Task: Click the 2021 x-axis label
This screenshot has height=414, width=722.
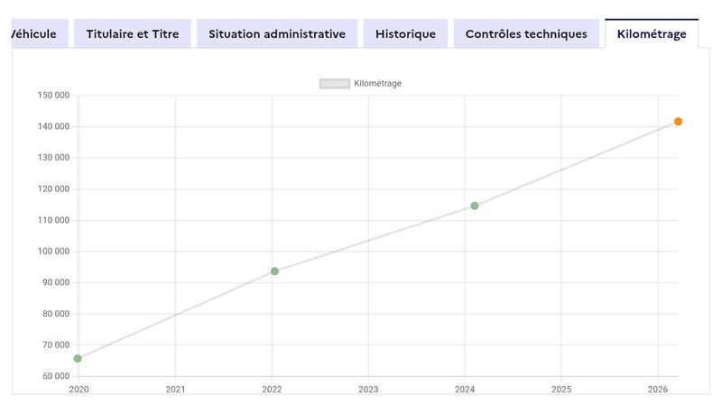Action: (175, 389)
